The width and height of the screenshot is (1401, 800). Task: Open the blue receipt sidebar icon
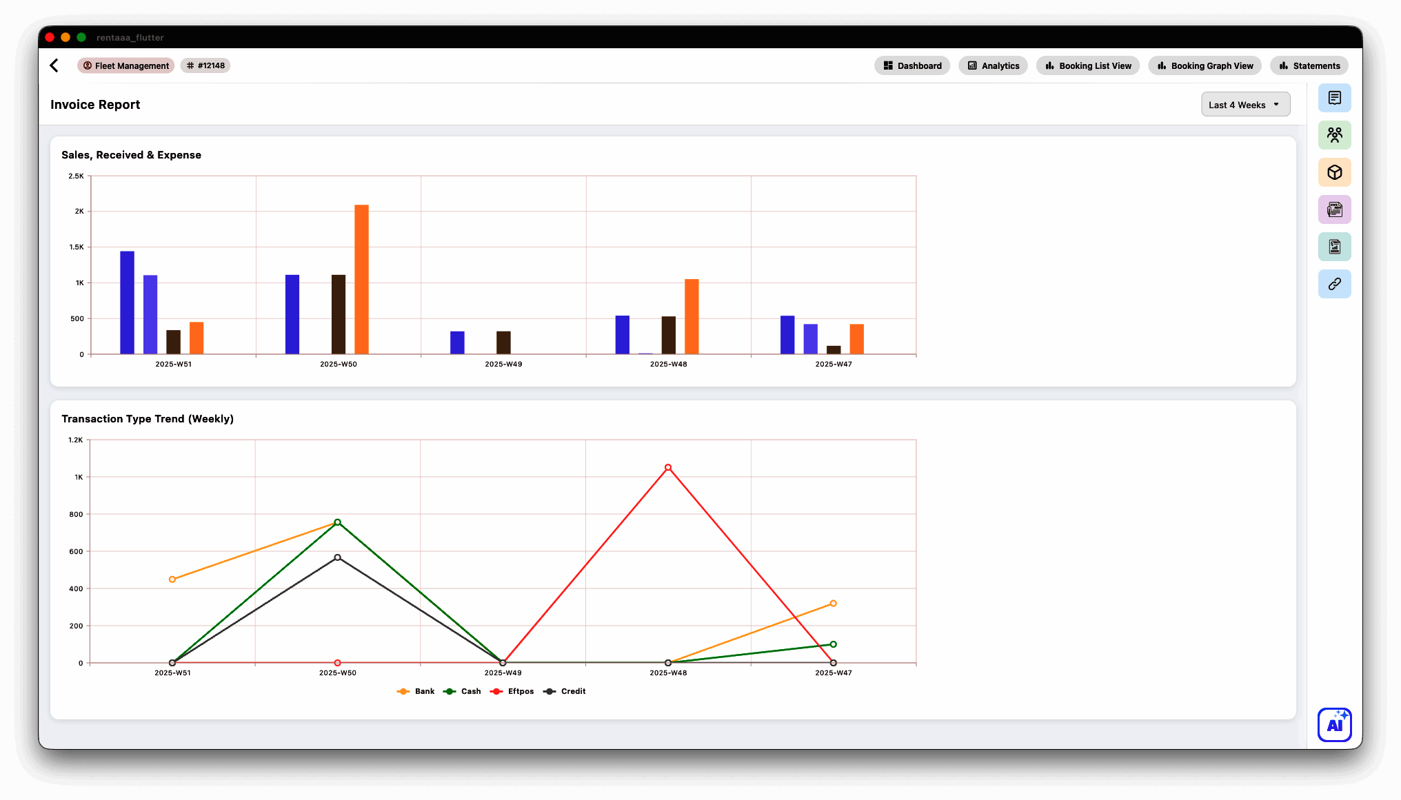[x=1334, y=98]
